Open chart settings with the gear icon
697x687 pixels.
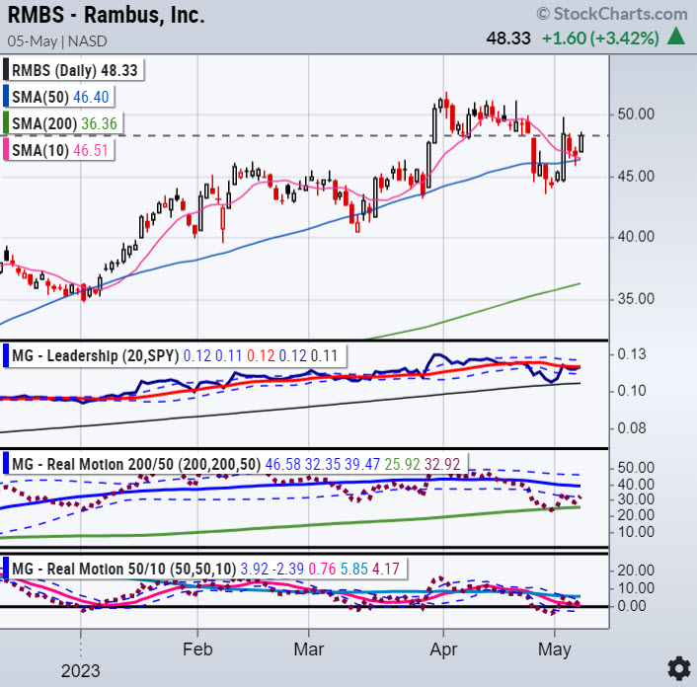(678, 666)
